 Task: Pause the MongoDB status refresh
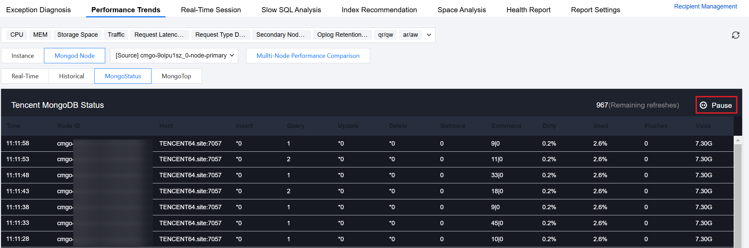click(x=716, y=105)
